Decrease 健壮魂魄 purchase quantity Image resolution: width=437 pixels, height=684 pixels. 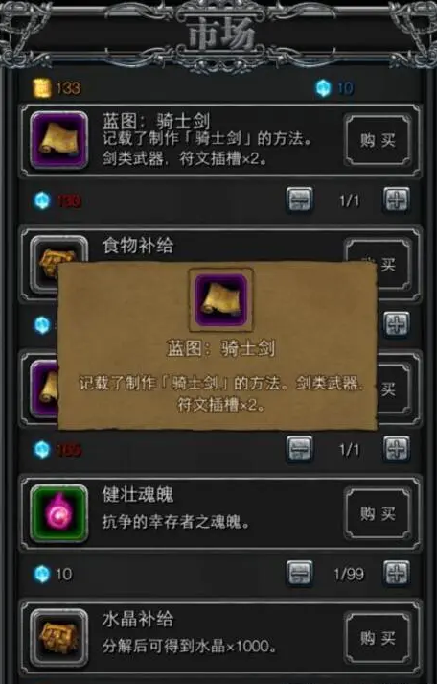(300, 574)
